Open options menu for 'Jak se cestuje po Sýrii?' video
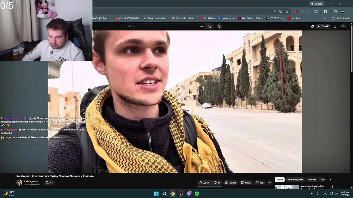353x198 pixels. click(x=333, y=186)
